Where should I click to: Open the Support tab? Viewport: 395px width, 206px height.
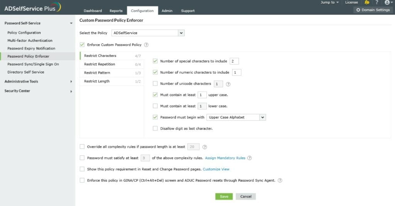coord(188,11)
